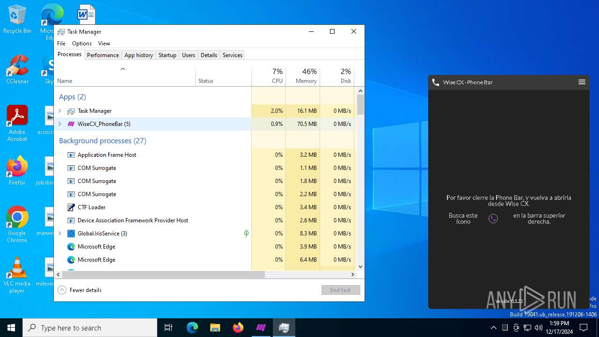Click the WiseCX PhoneBar taskbar icon

pyautogui.click(x=261, y=328)
